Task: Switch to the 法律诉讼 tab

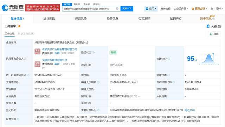Action: point(49,19)
